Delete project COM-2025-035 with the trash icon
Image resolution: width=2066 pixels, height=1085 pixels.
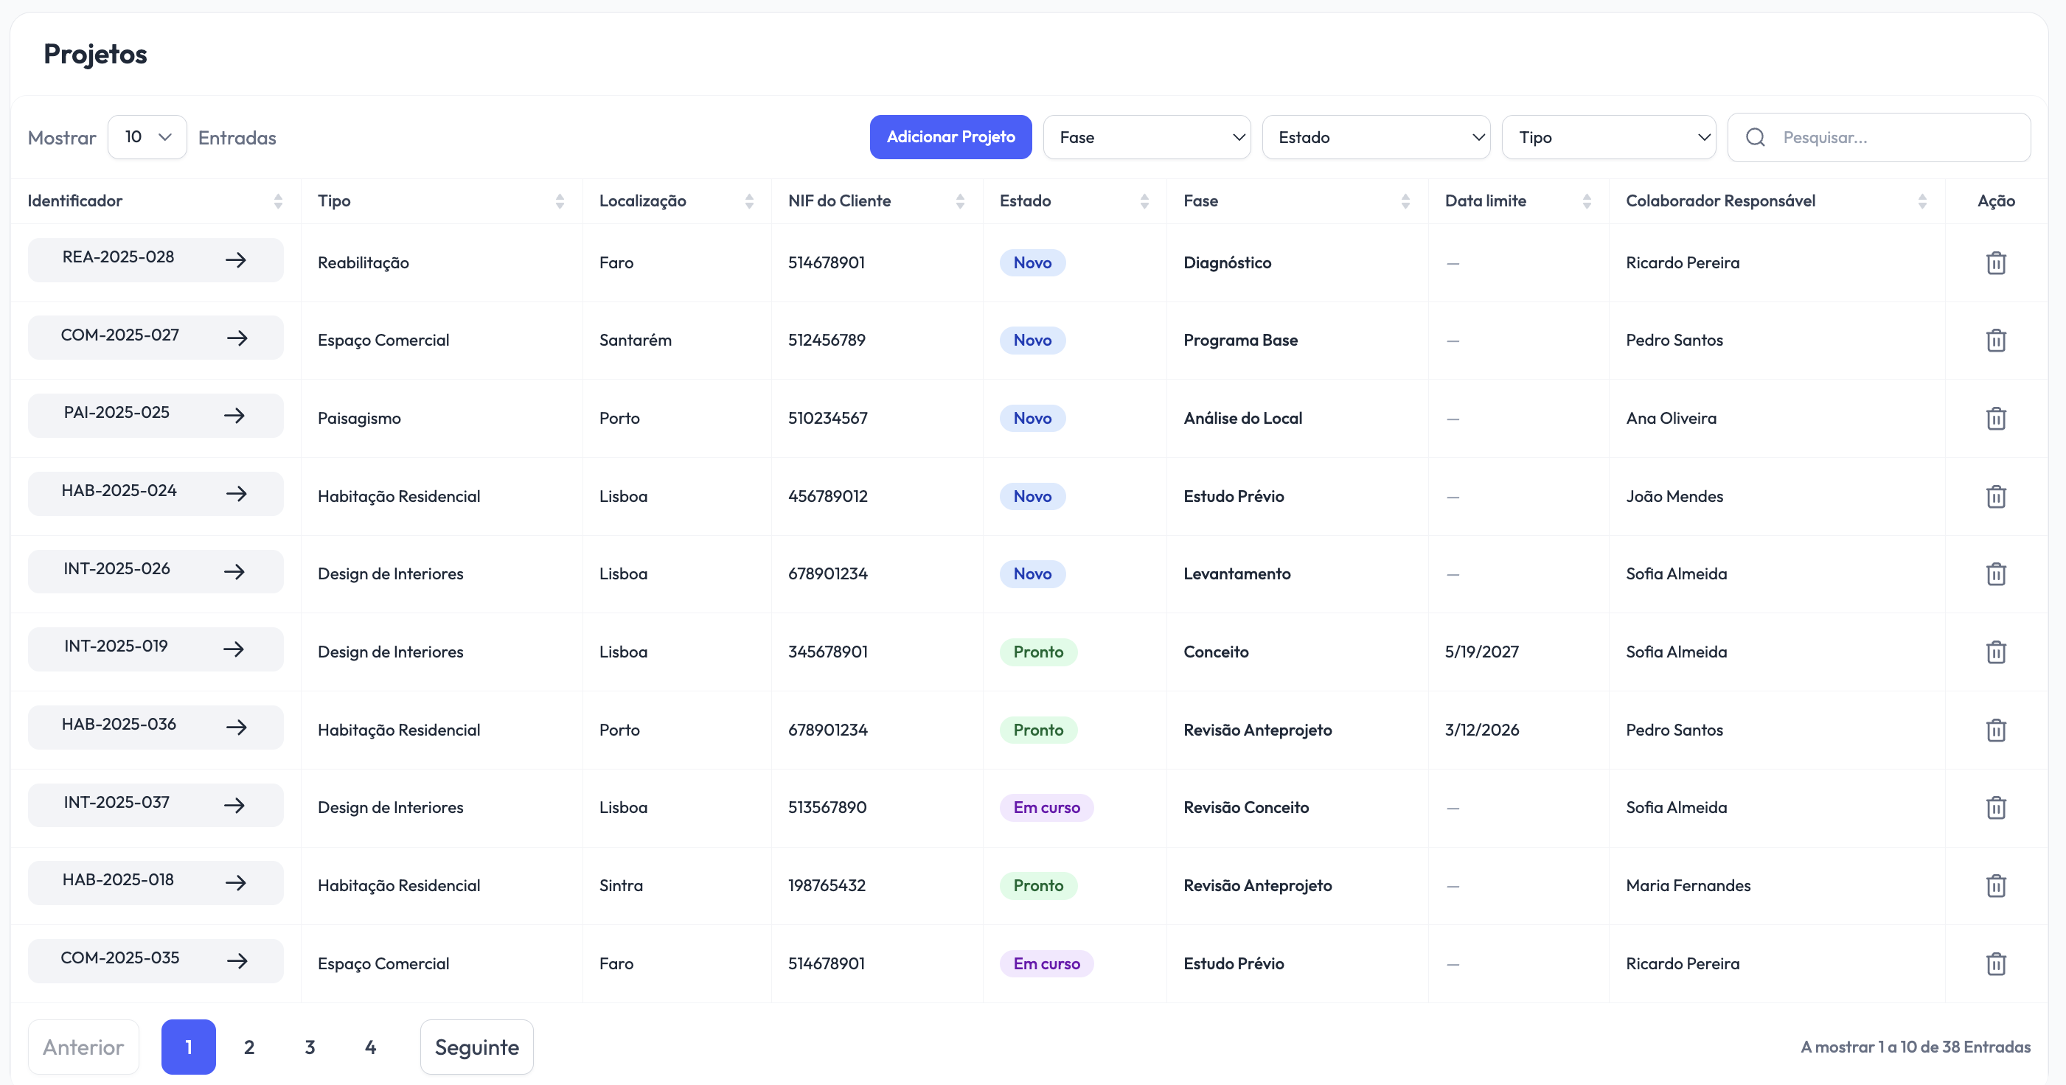pos(1996,963)
